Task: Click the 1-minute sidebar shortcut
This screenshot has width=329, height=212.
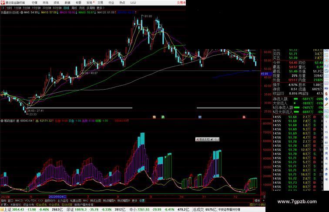Action: click(326, 122)
